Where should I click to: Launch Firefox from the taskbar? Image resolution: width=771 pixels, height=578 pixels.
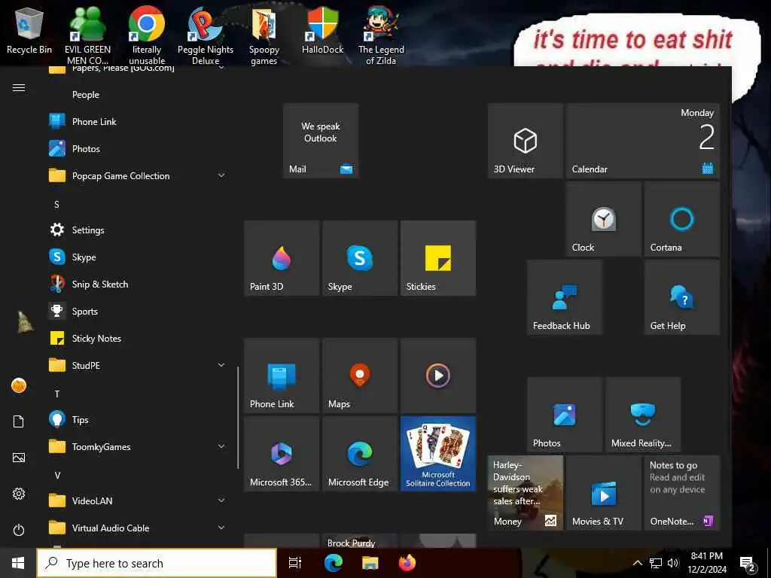tap(407, 563)
